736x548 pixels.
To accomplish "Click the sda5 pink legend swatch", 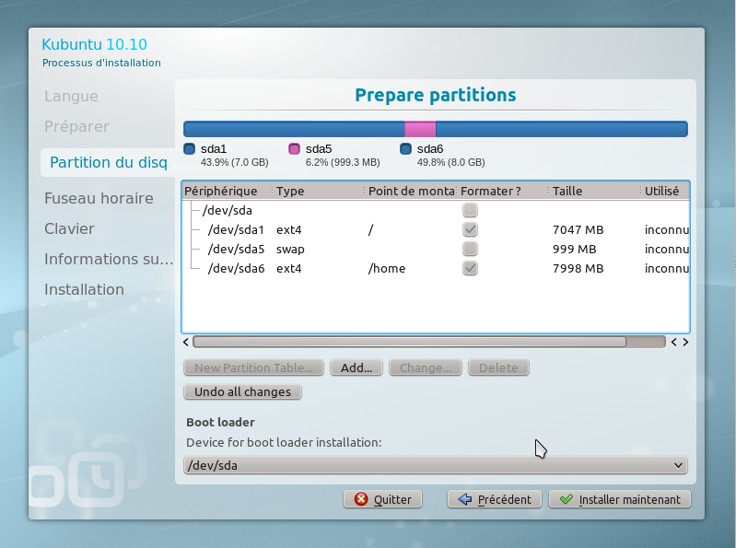I will (x=294, y=148).
